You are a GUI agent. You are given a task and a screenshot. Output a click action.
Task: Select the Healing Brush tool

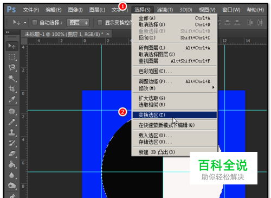click(12, 111)
